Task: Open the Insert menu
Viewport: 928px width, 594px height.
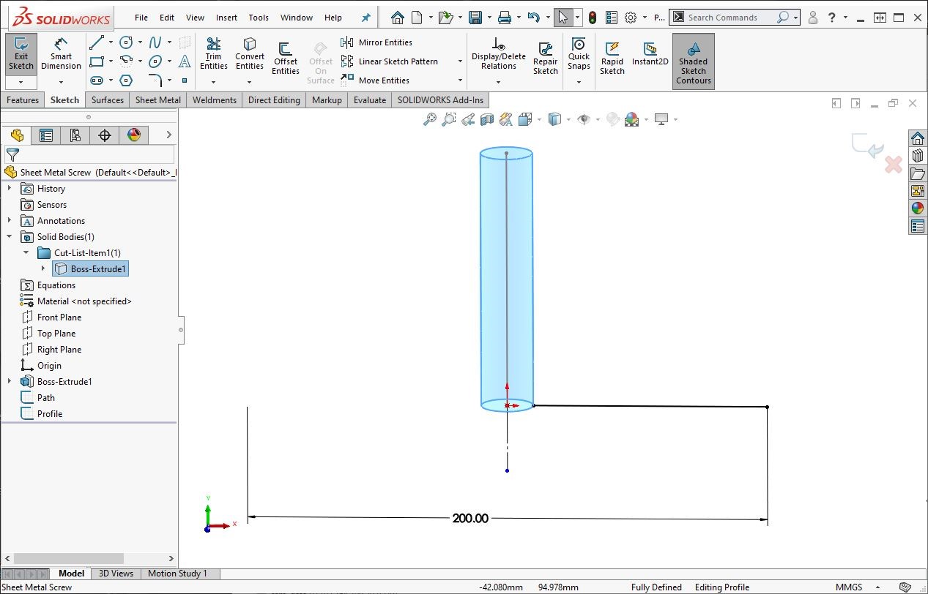Action: (x=226, y=18)
